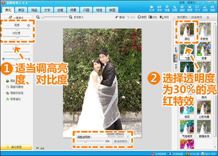Image resolution: width=218 pixels, height=156 pixels.
Task: Select the 涂鸦 doodle tool icon
Action: coord(205,8)
